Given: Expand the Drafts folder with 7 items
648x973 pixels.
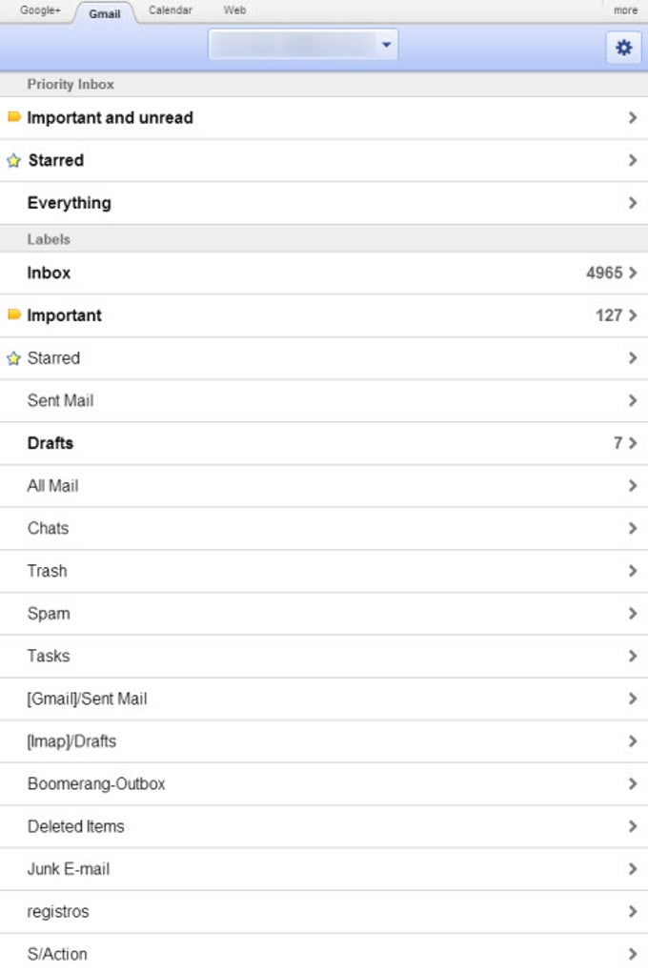Looking at the screenshot, I should [324, 442].
